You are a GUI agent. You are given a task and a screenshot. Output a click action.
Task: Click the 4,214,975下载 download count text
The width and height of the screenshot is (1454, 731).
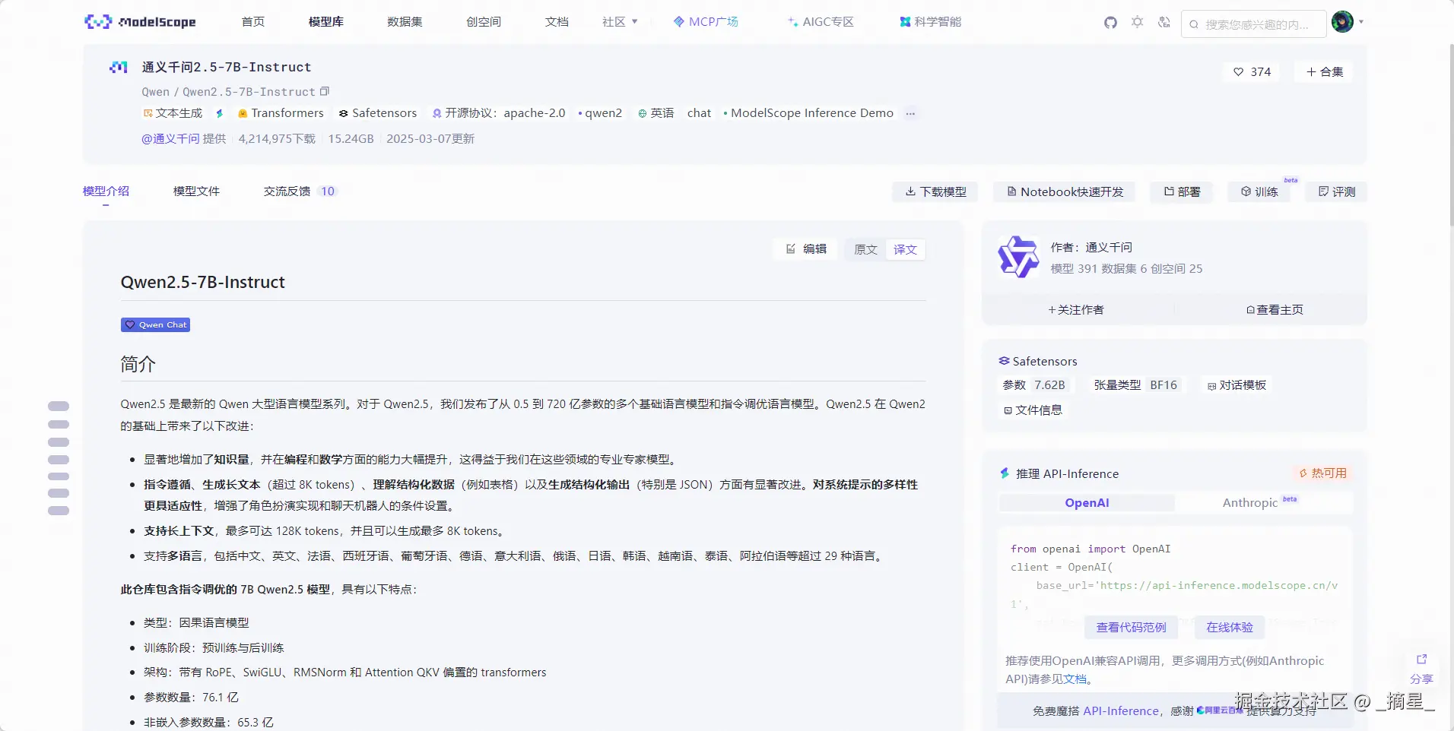[277, 139]
